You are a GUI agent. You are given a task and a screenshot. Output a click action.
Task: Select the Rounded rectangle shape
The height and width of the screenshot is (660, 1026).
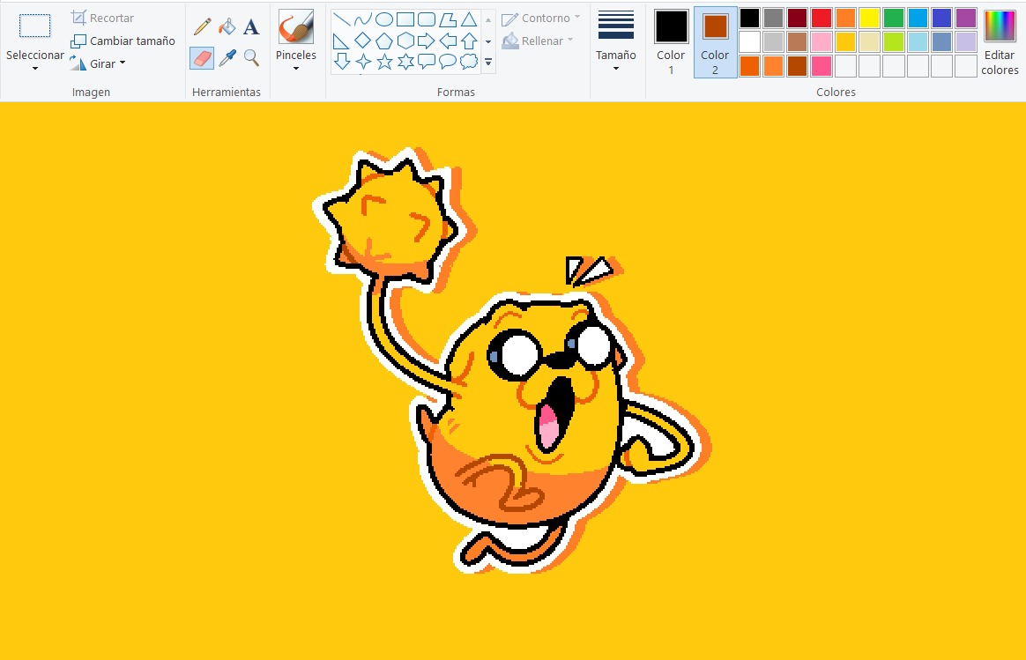click(427, 19)
